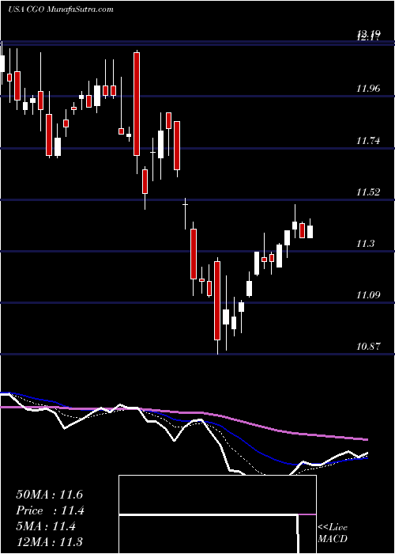This screenshot has width=395, height=554.
Task: Click the '50MA : 11.6' readout
Action: [49, 495]
